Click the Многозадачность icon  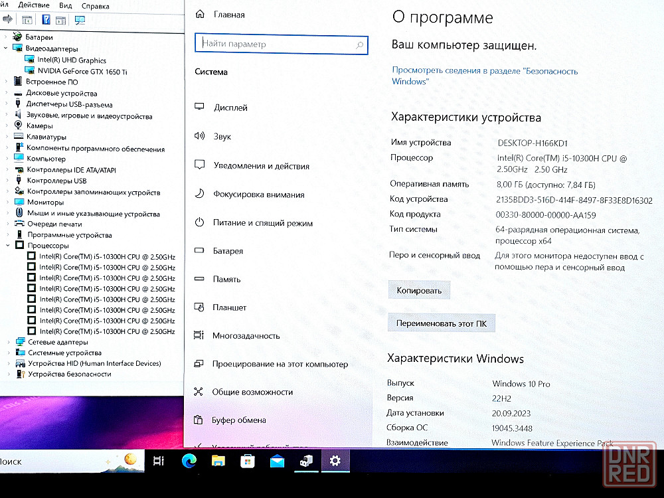pyautogui.click(x=199, y=335)
